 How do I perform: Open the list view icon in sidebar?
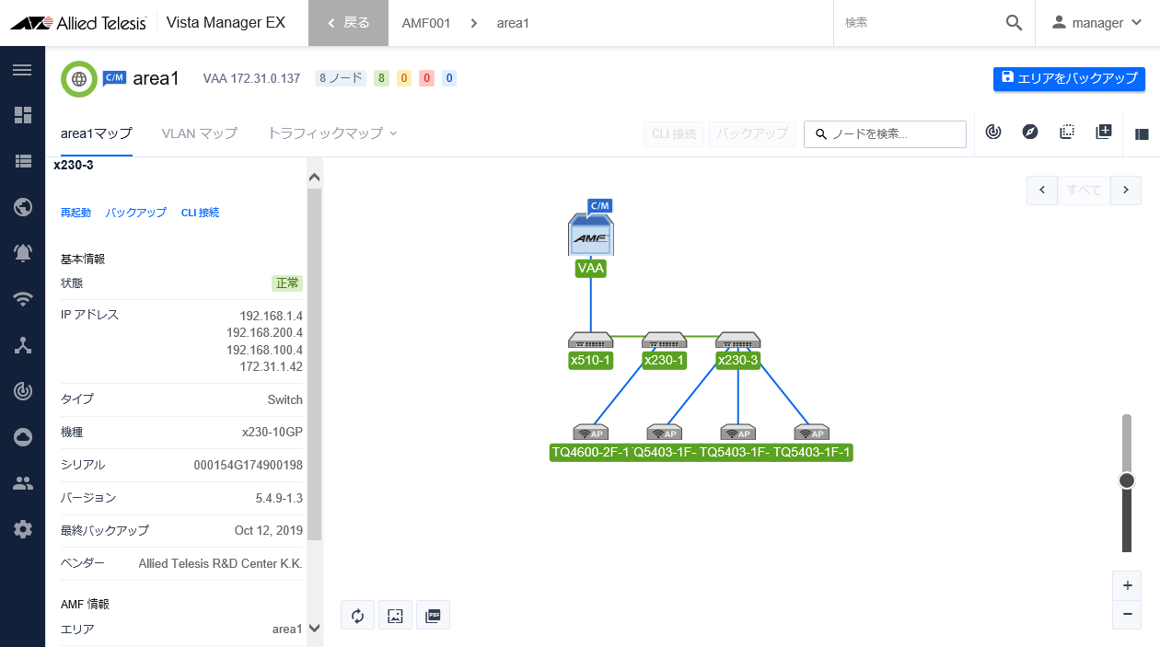pos(22,160)
